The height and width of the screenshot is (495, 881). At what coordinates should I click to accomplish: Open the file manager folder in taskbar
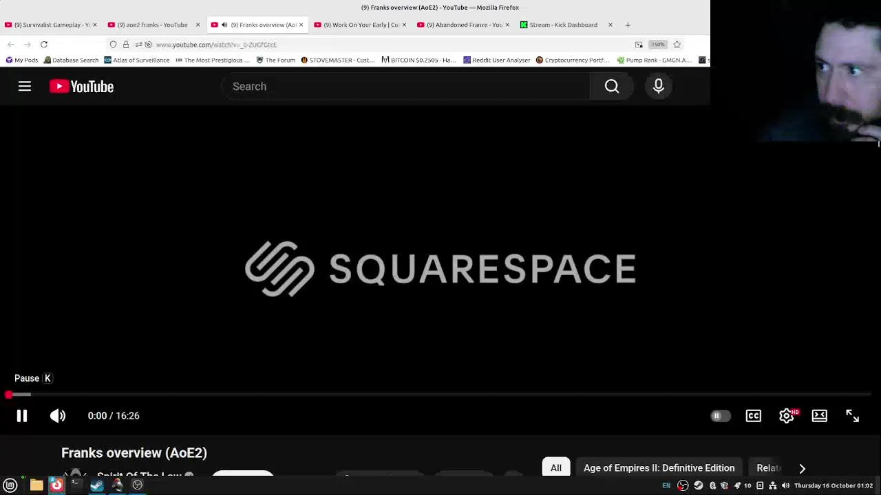36,485
